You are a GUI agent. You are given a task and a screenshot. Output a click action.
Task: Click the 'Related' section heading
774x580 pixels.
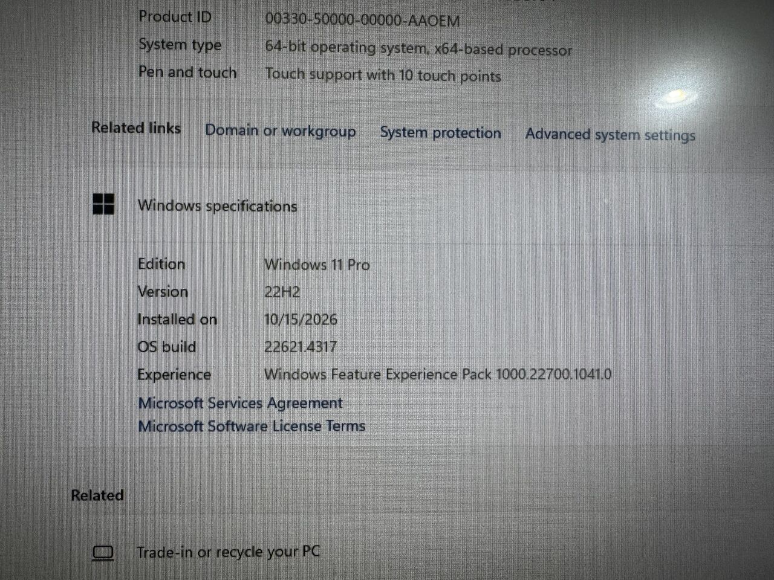tap(97, 495)
